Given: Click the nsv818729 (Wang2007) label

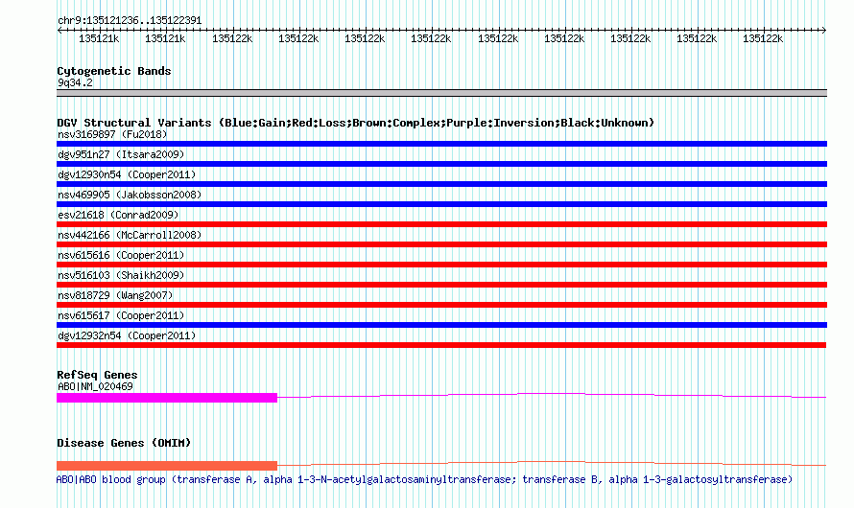Looking at the screenshot, I should (115, 295).
